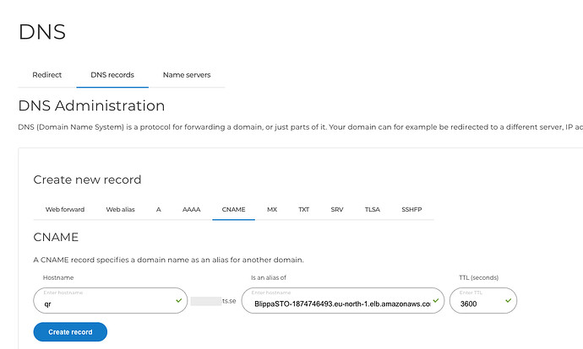Click the CNAME section heading
583x349 pixels.
pos(56,237)
